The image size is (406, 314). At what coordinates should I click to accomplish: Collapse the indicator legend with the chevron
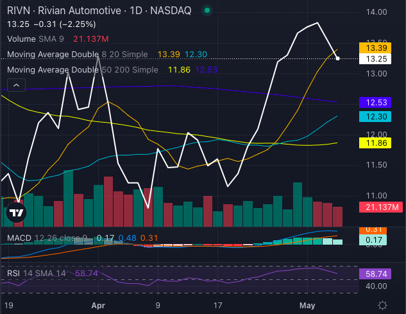click(x=16, y=85)
